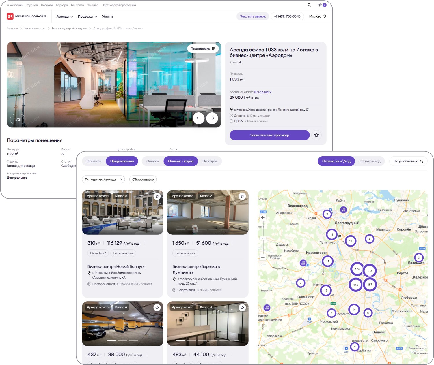434x365 pixels.
Task: Open the search magnifier icon in top bar
Action: coord(309,5)
